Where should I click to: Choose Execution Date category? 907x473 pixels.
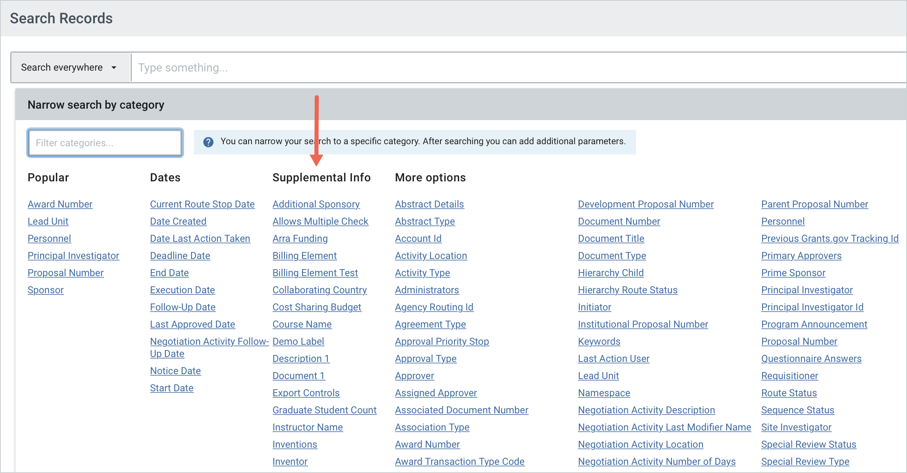(182, 290)
